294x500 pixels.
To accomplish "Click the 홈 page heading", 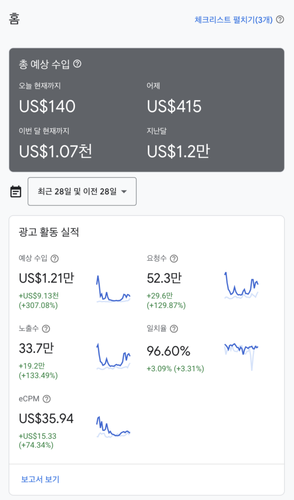I will click(x=15, y=19).
